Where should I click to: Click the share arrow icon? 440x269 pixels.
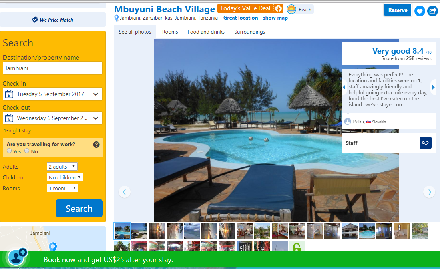[x=432, y=11]
